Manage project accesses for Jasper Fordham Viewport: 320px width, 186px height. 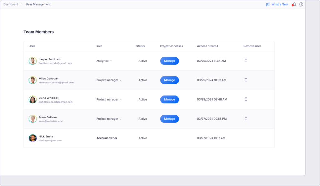[169, 61]
